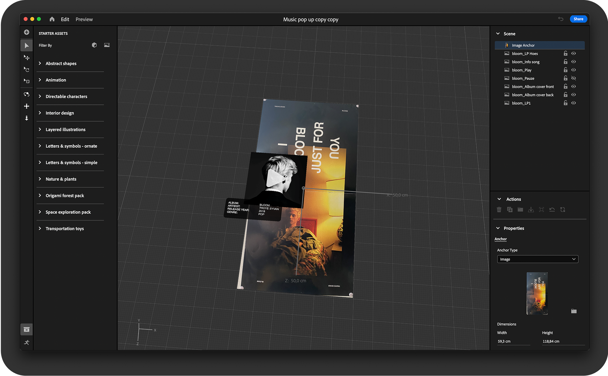Click the add content plus icon

point(27,32)
